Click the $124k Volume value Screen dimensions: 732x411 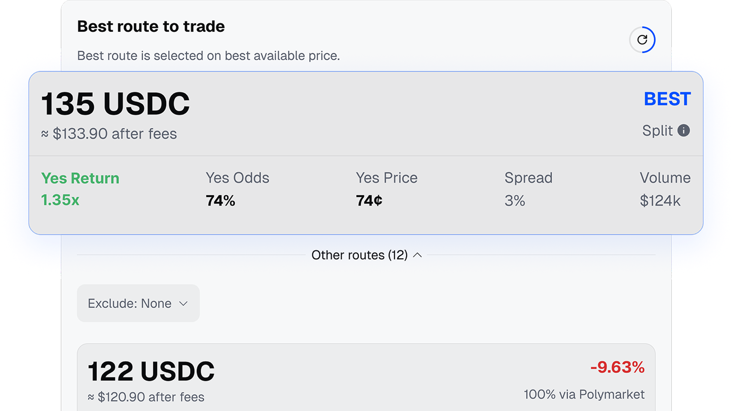pyautogui.click(x=660, y=200)
